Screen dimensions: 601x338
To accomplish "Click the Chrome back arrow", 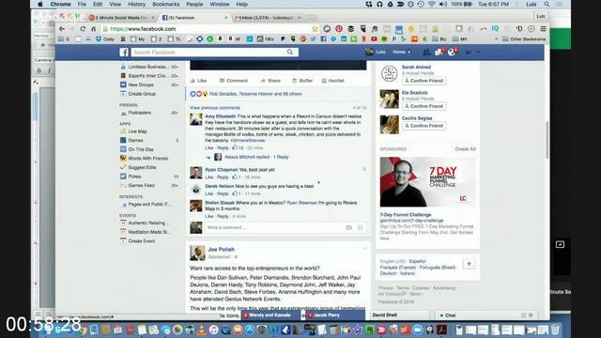I will pyautogui.click(x=62, y=29).
